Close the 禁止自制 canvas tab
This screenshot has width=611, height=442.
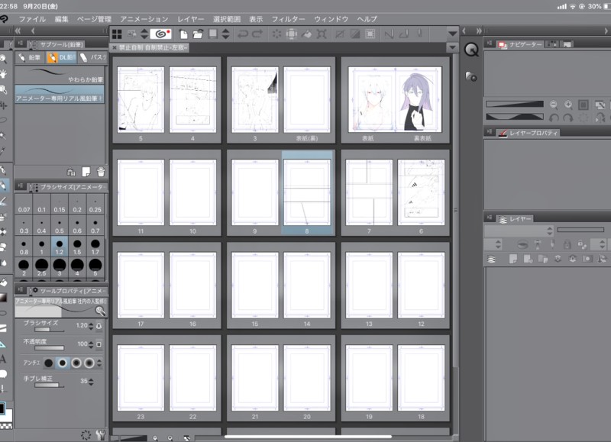114,47
